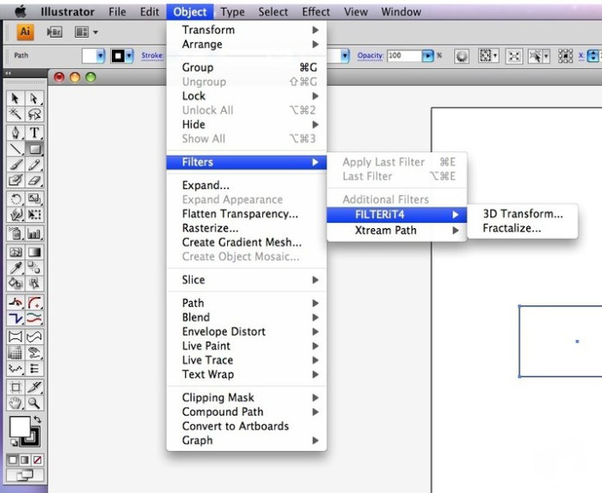The height and width of the screenshot is (493, 602).
Task: Select the Gradient tool
Action: click(x=34, y=252)
